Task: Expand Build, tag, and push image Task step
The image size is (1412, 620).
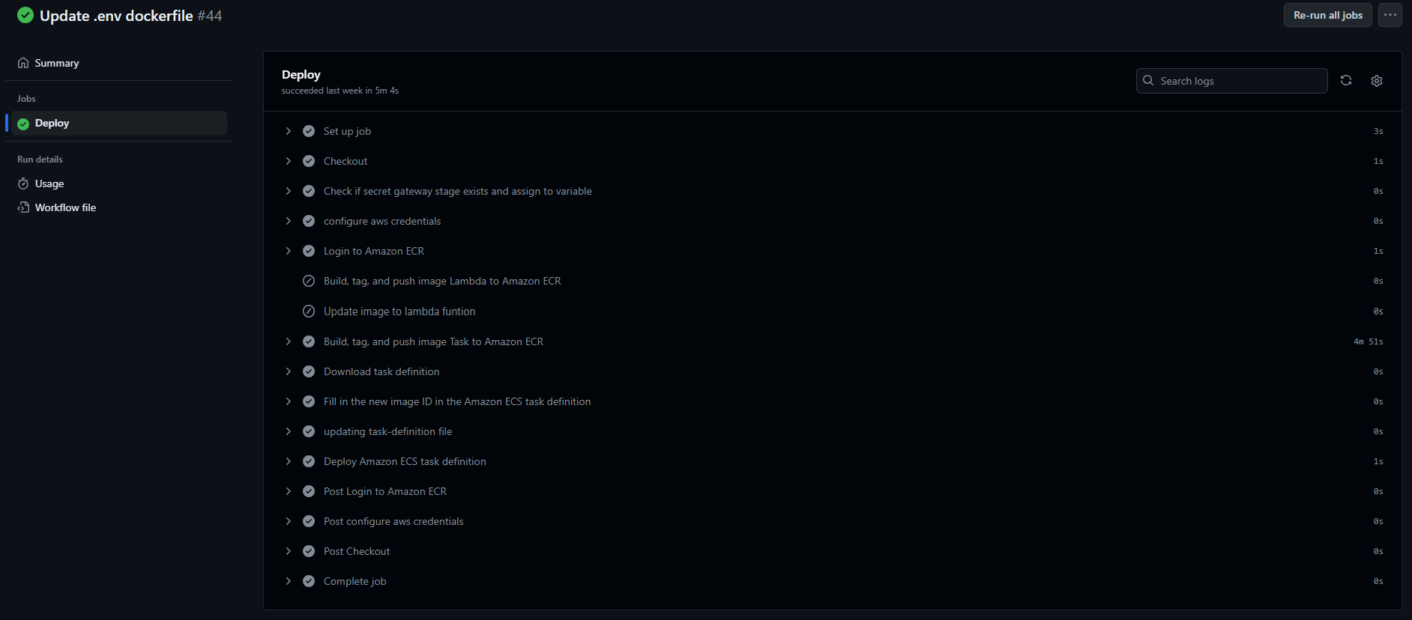Action: 289,341
